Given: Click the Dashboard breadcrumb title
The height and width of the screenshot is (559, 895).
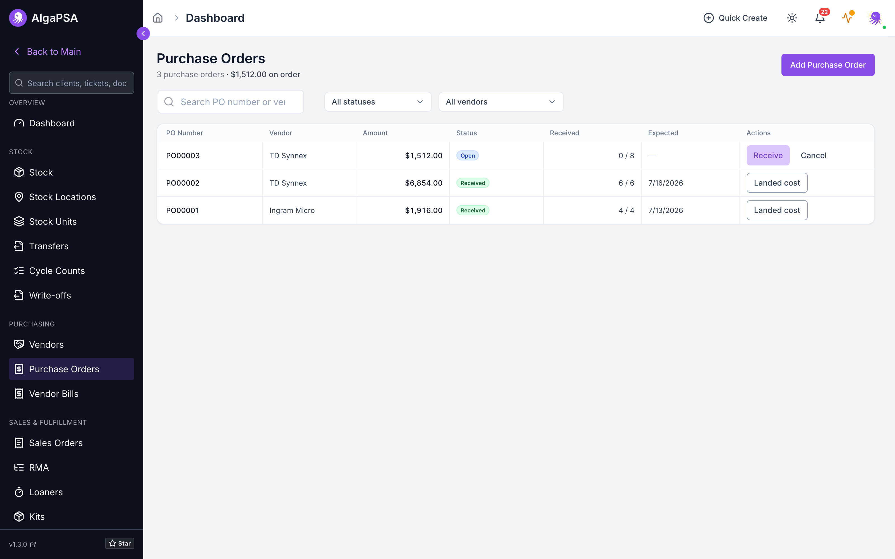Looking at the screenshot, I should pyautogui.click(x=215, y=18).
